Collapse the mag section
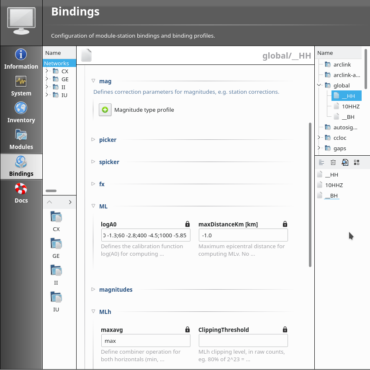370x370 pixels. 93,81
